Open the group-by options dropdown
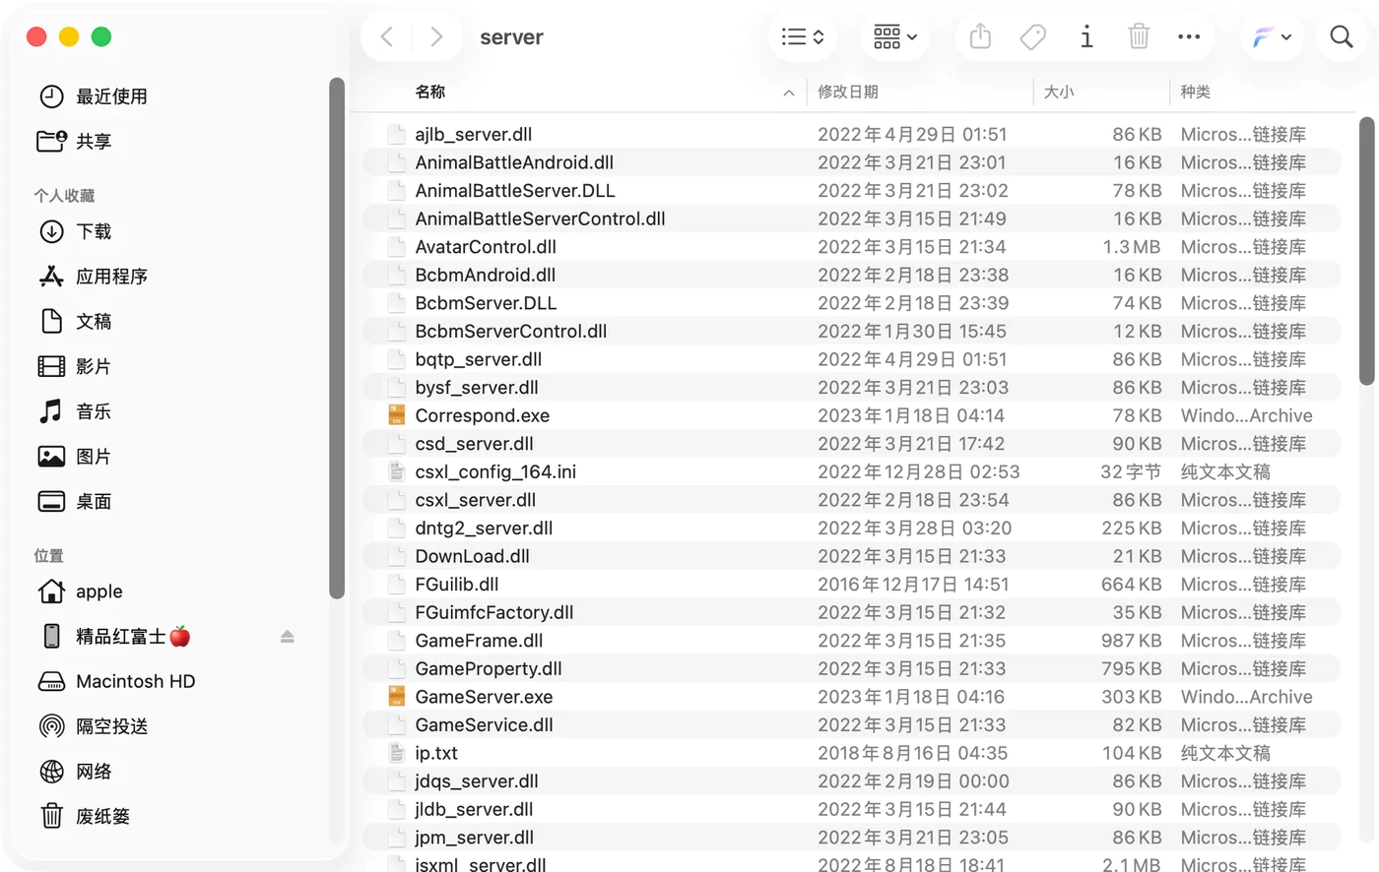The image size is (1379, 872). click(894, 37)
